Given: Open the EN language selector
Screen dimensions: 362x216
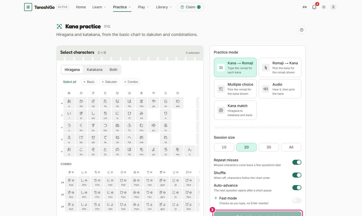Looking at the screenshot, I should [x=305, y=7].
